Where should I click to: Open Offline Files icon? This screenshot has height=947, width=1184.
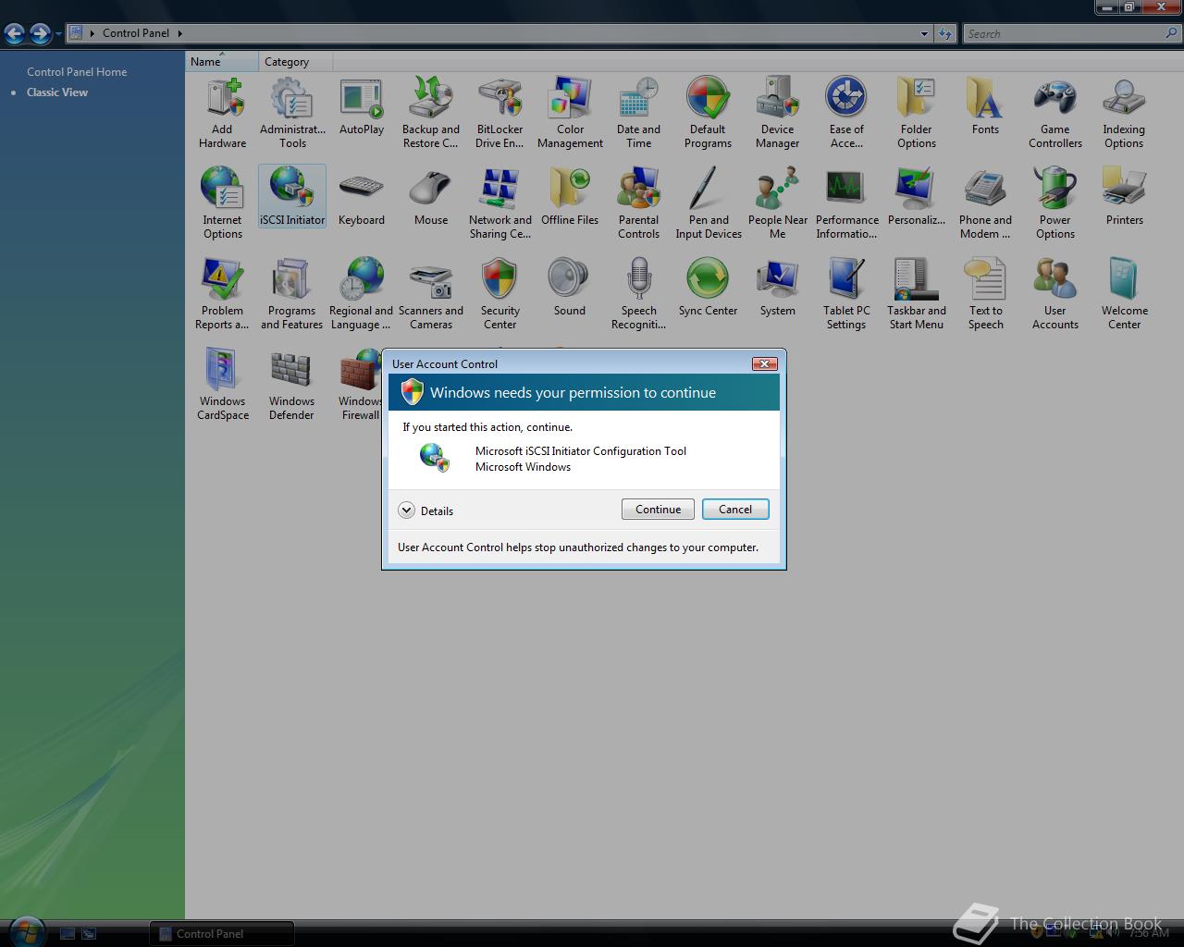coord(570,197)
